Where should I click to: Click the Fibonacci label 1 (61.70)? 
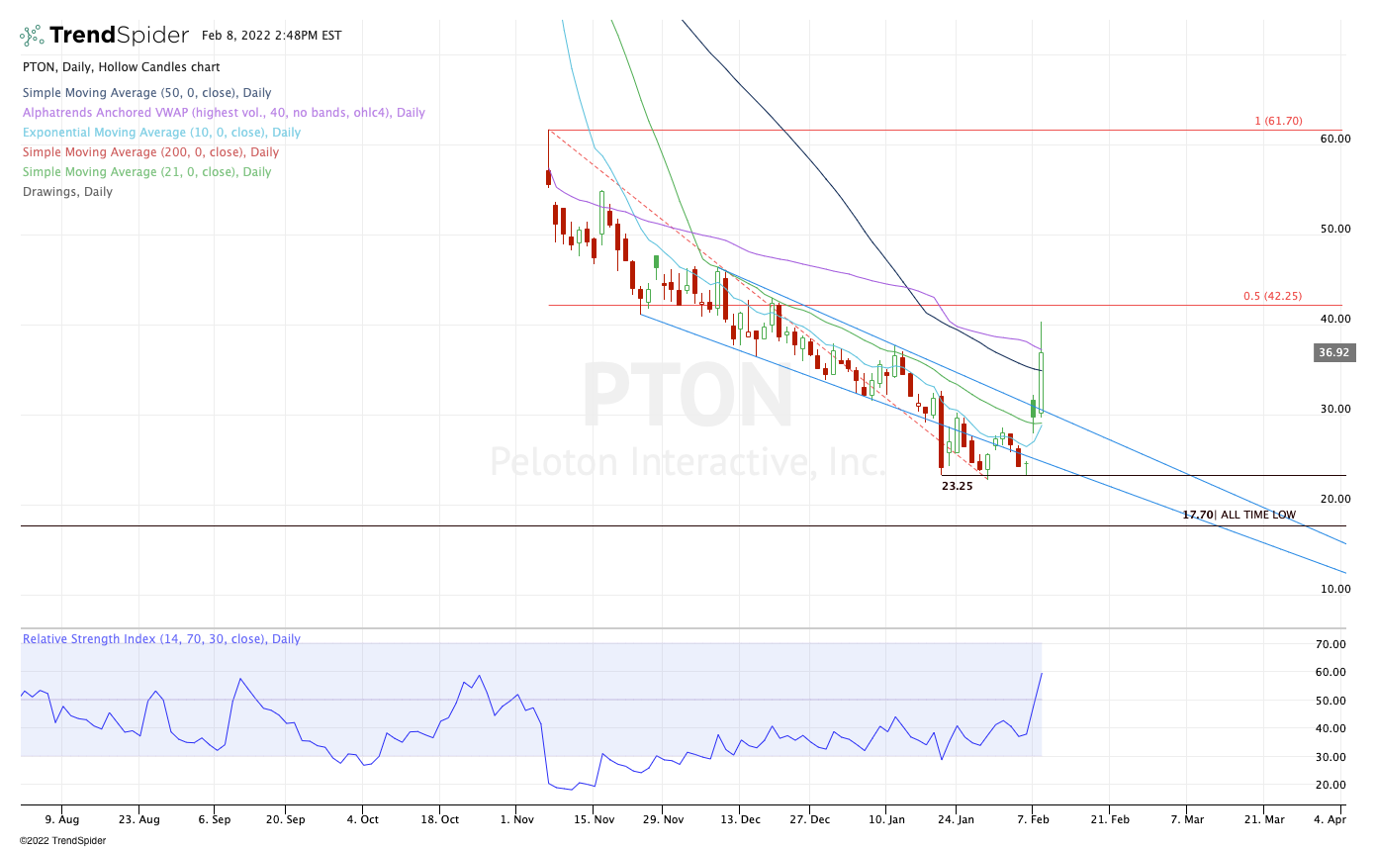tap(1278, 121)
